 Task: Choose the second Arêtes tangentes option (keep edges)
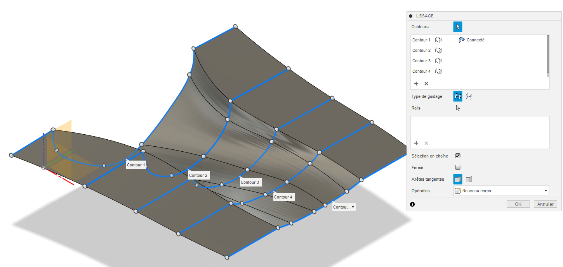pyautogui.click(x=469, y=179)
